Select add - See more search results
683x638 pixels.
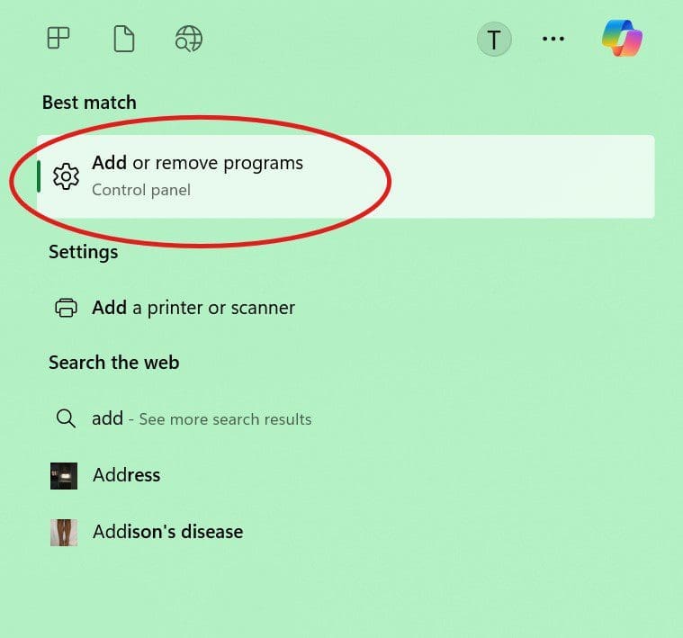click(x=202, y=419)
